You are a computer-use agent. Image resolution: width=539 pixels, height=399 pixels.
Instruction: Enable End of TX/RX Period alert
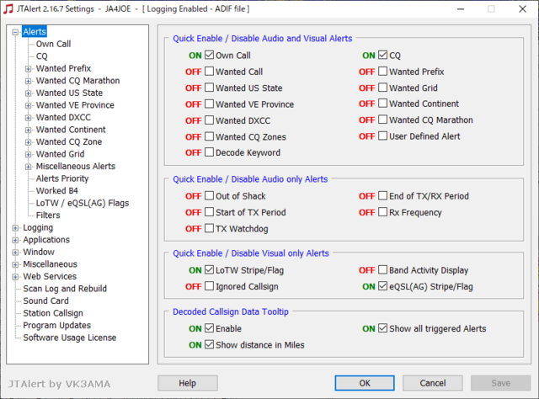[x=382, y=196]
